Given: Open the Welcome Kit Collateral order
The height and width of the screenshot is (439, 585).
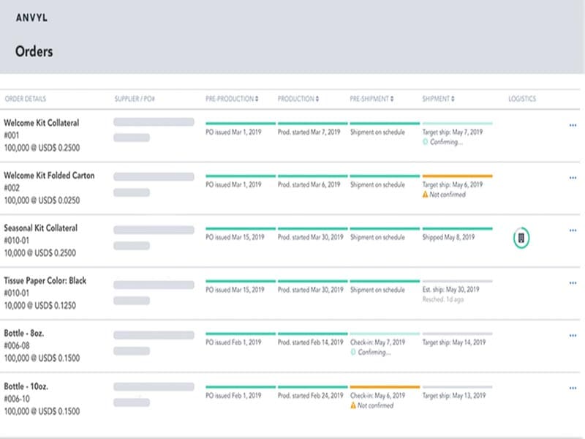Looking at the screenshot, I should pyautogui.click(x=42, y=123).
